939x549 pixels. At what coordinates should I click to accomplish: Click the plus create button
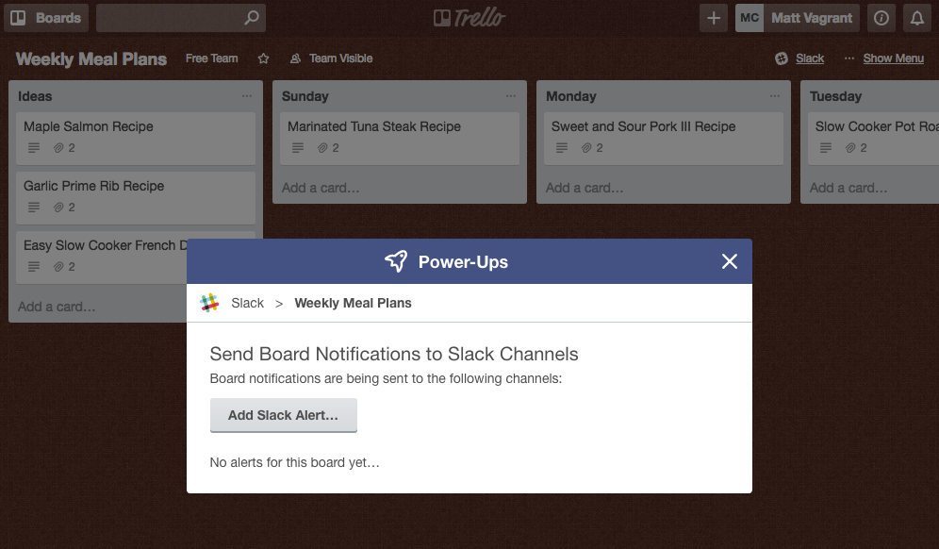click(x=714, y=18)
